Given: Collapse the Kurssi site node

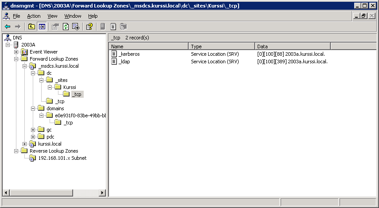Looking at the screenshot, I should pos(50,87).
